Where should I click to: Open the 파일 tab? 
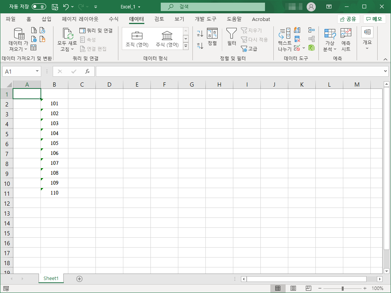10,19
